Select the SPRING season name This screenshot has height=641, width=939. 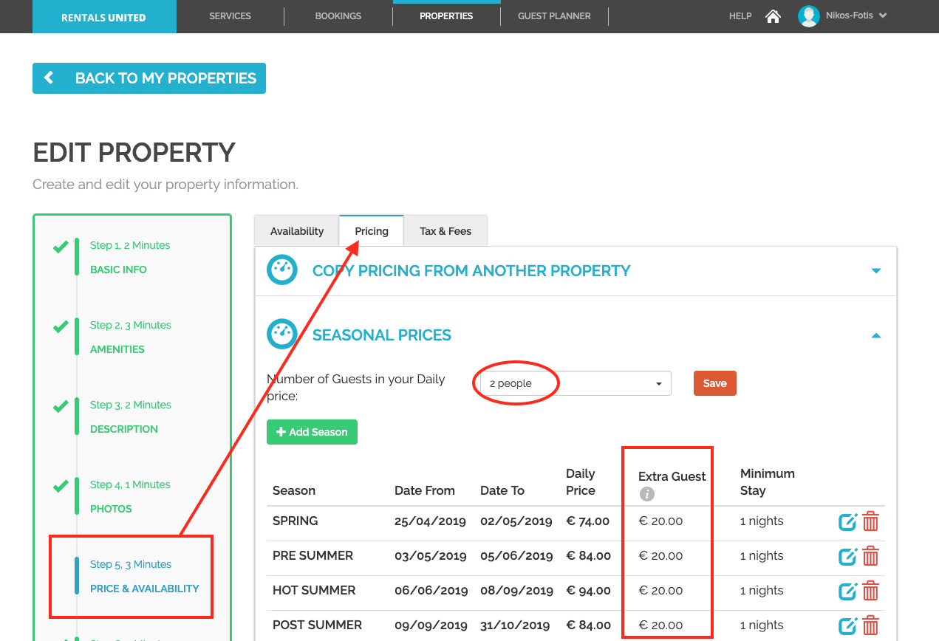pyautogui.click(x=296, y=521)
